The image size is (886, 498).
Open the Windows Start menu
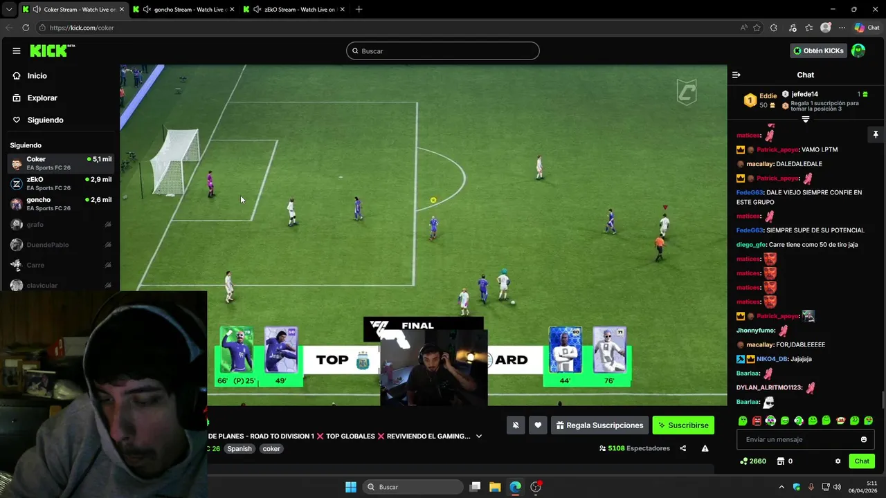351,487
